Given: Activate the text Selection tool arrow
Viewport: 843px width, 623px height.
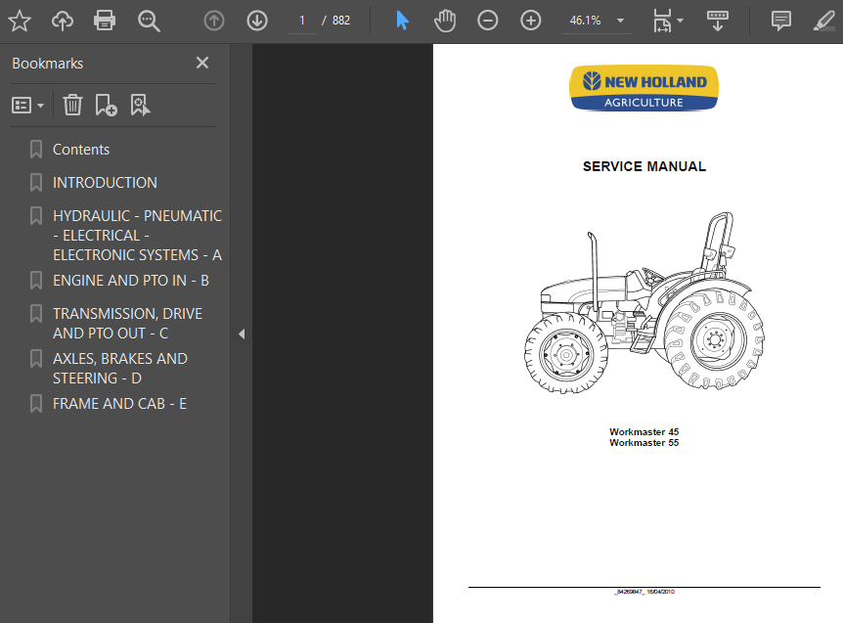Looking at the screenshot, I should [x=402, y=20].
